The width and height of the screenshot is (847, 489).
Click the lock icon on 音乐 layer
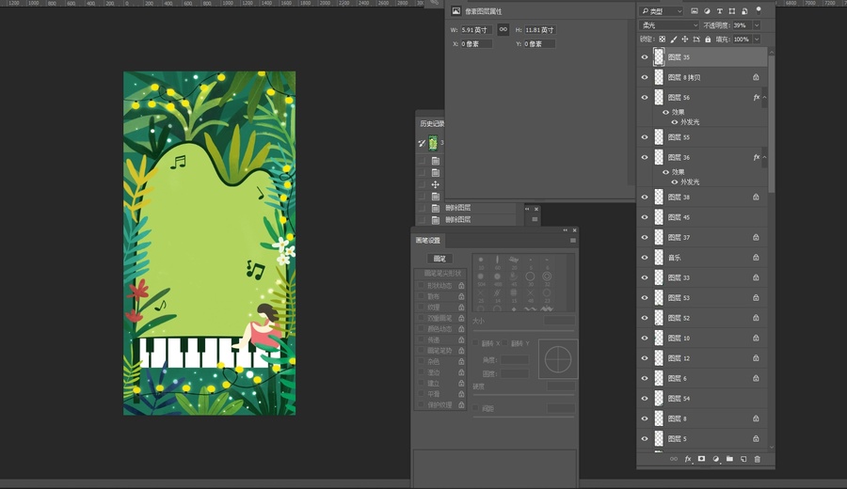pos(756,258)
